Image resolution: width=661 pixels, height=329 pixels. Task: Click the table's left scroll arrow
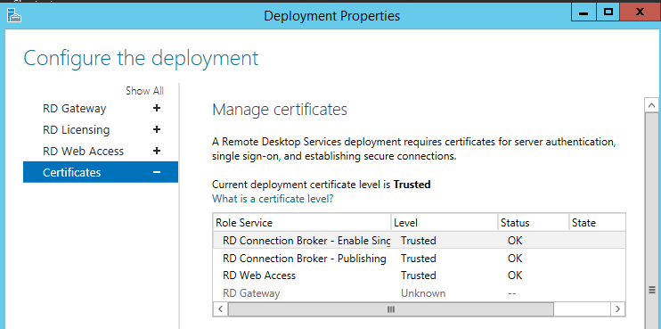[220, 308]
